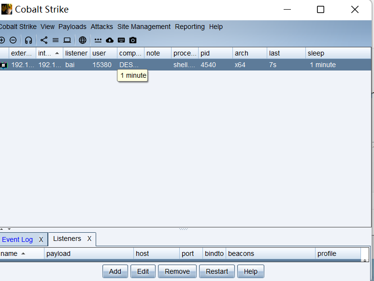The image size is (374, 281).
Task: Sort listeners by bindto column
Action: point(214,253)
